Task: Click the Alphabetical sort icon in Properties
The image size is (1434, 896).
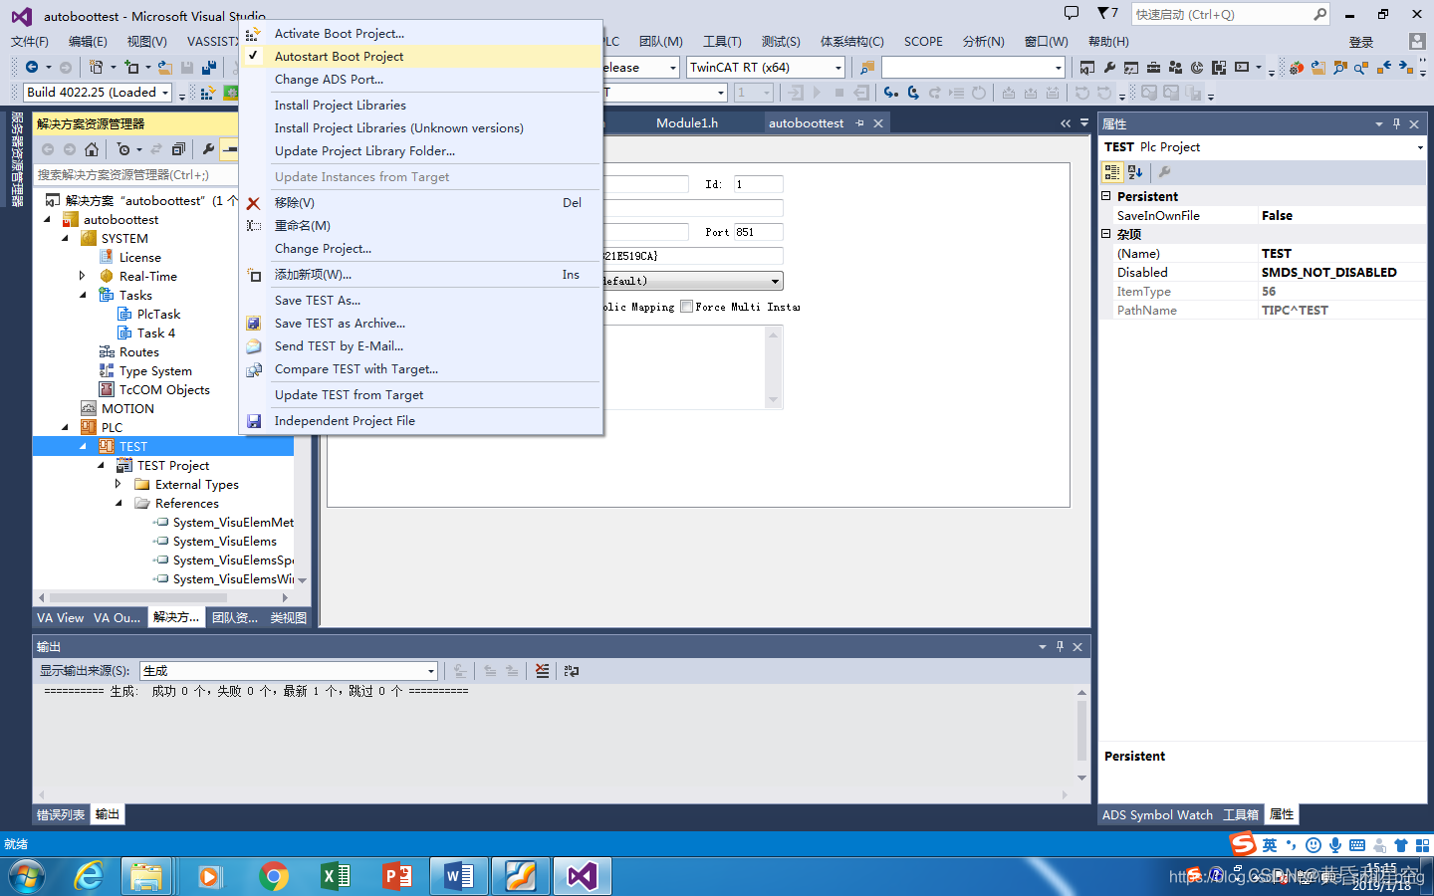Action: pos(1135,172)
